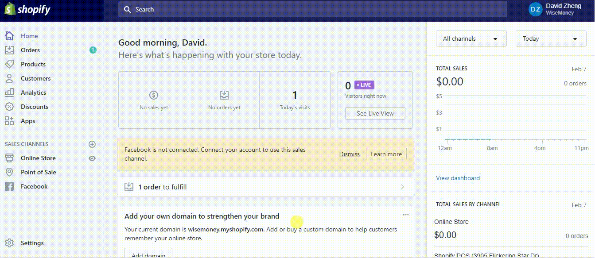This screenshot has height=258, width=595.
Task: Click $0.00 under Online Store channel
Action: pos(445,235)
